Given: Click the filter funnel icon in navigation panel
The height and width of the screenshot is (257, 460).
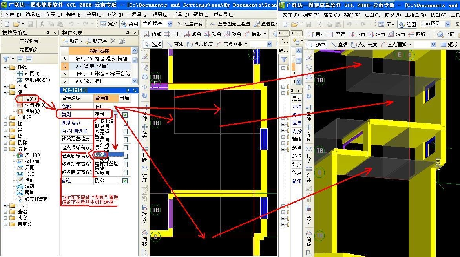Looking at the screenshot, I should coord(6,59).
